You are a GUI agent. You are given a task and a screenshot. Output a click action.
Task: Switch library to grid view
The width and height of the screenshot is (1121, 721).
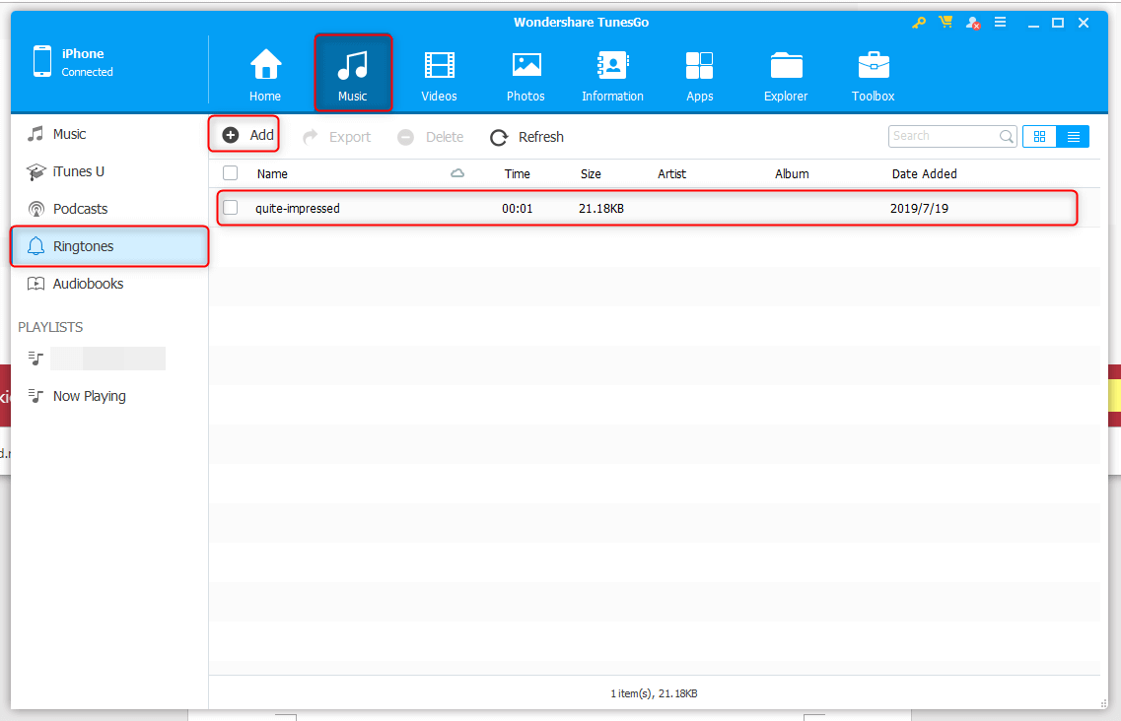click(x=1039, y=136)
